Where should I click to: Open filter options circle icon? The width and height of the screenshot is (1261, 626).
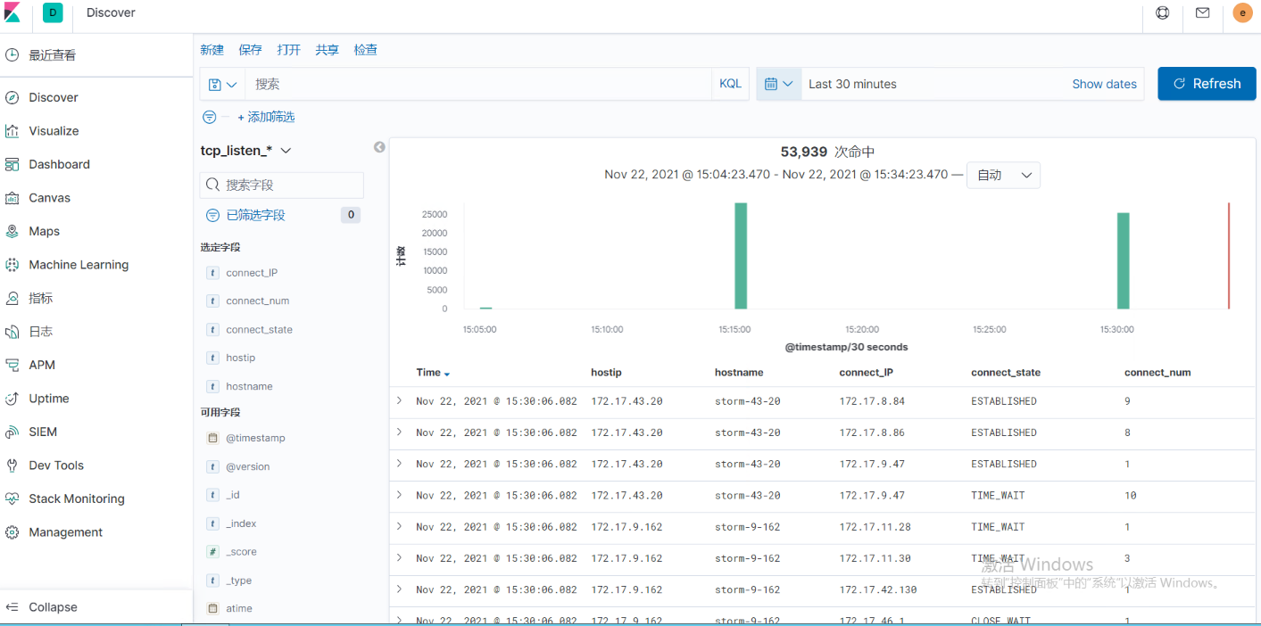tap(210, 117)
